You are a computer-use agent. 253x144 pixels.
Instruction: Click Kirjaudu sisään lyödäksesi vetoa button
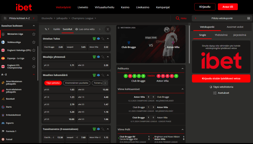pyautogui.click(x=221, y=79)
